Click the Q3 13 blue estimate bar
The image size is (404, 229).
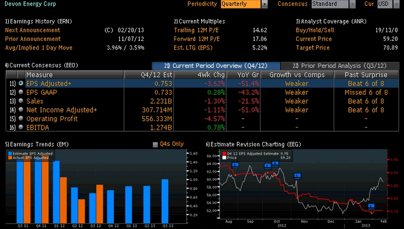(165, 201)
